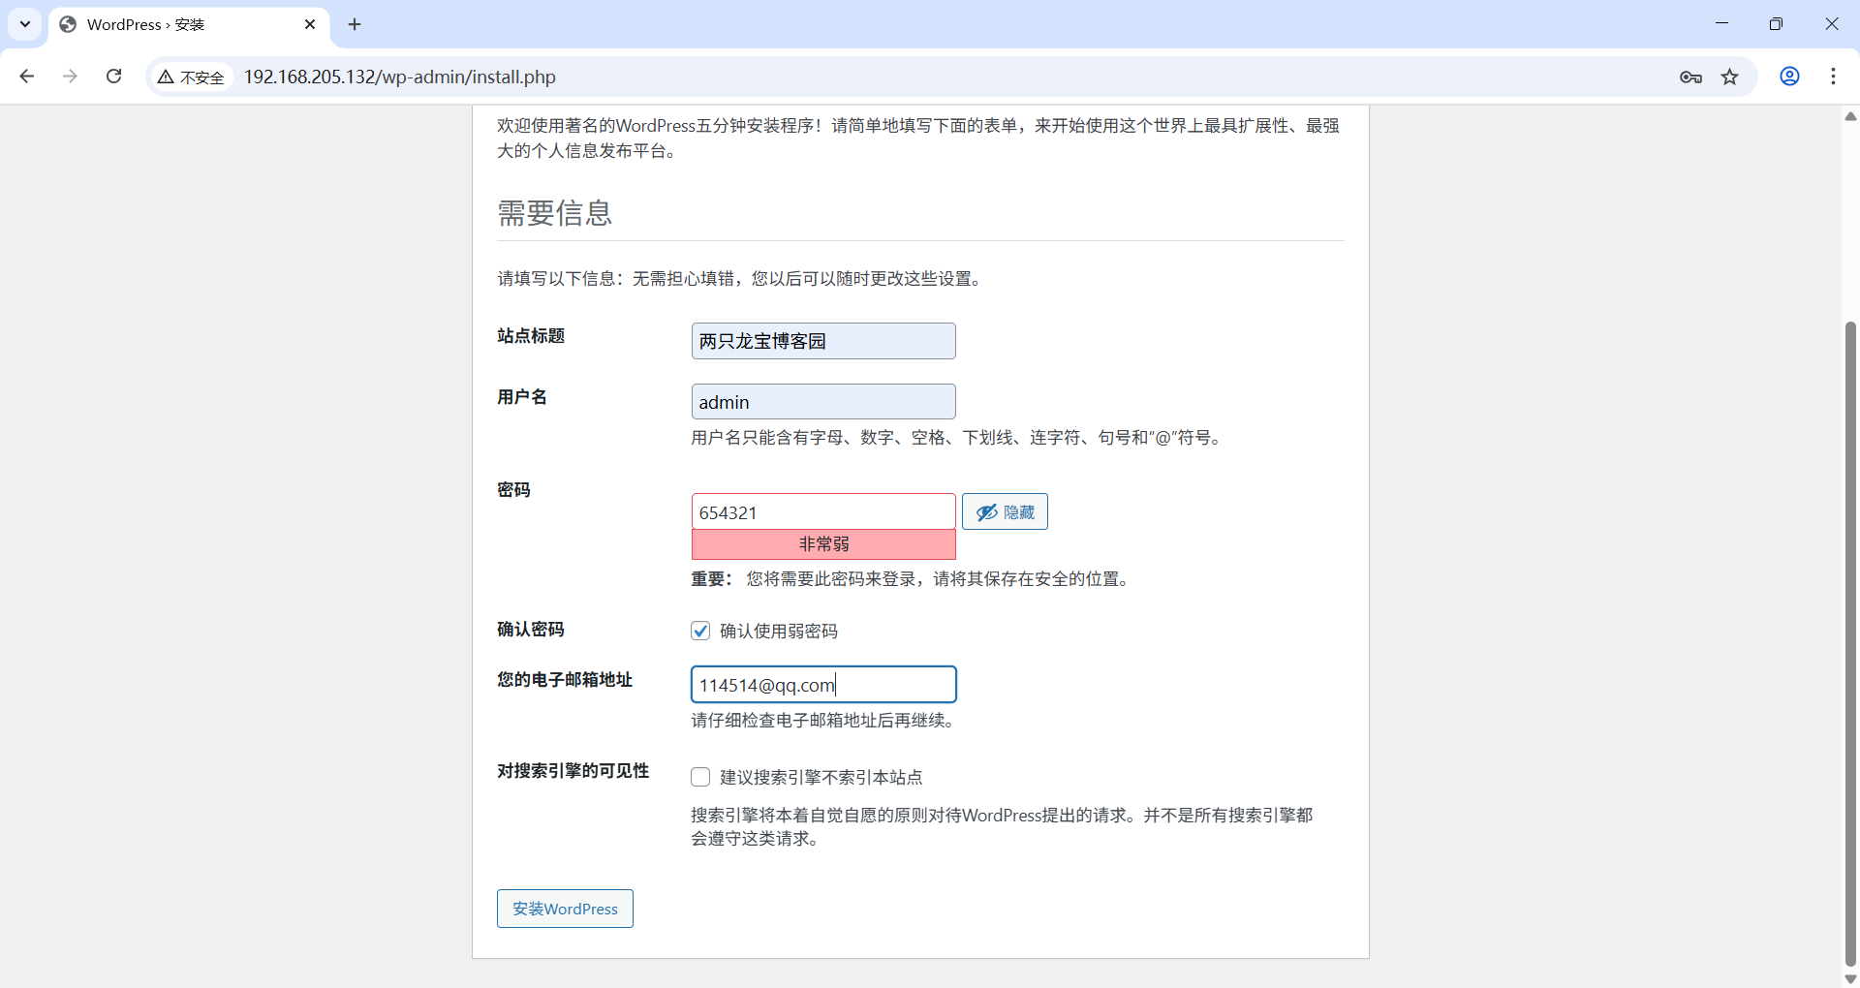
Task: Focus the 站点标题 input field
Action: pyautogui.click(x=823, y=341)
